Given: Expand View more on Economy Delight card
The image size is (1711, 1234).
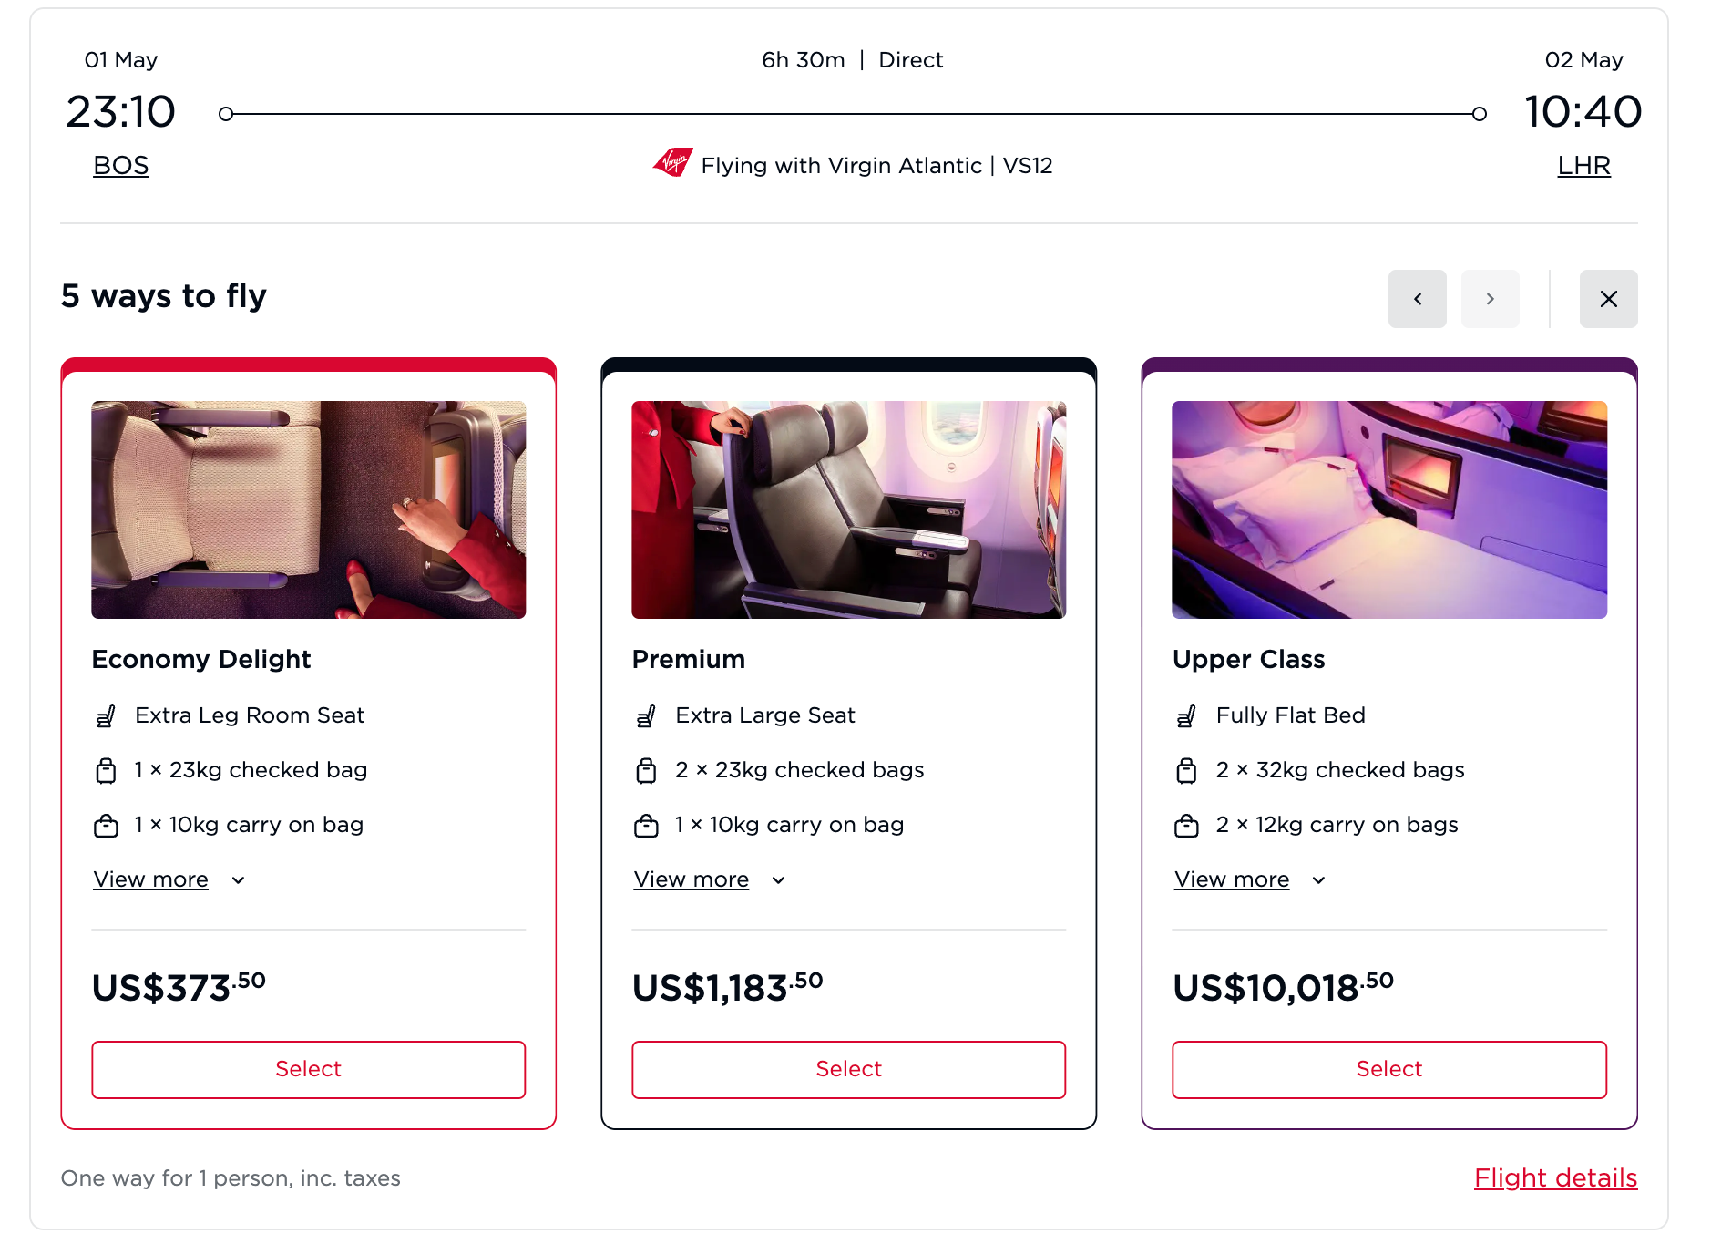Looking at the screenshot, I should pos(150,879).
